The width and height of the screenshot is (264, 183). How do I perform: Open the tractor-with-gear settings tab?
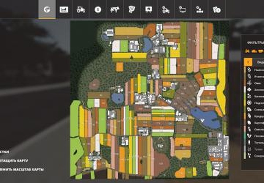(x=166, y=9)
